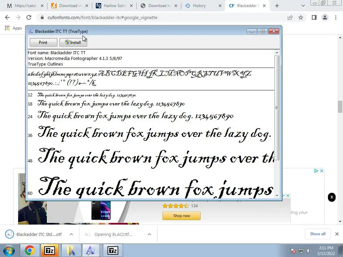Viewport: 343px width, 257px height.
Task: Install the Blackadder ITC TT font
Action: [73, 42]
